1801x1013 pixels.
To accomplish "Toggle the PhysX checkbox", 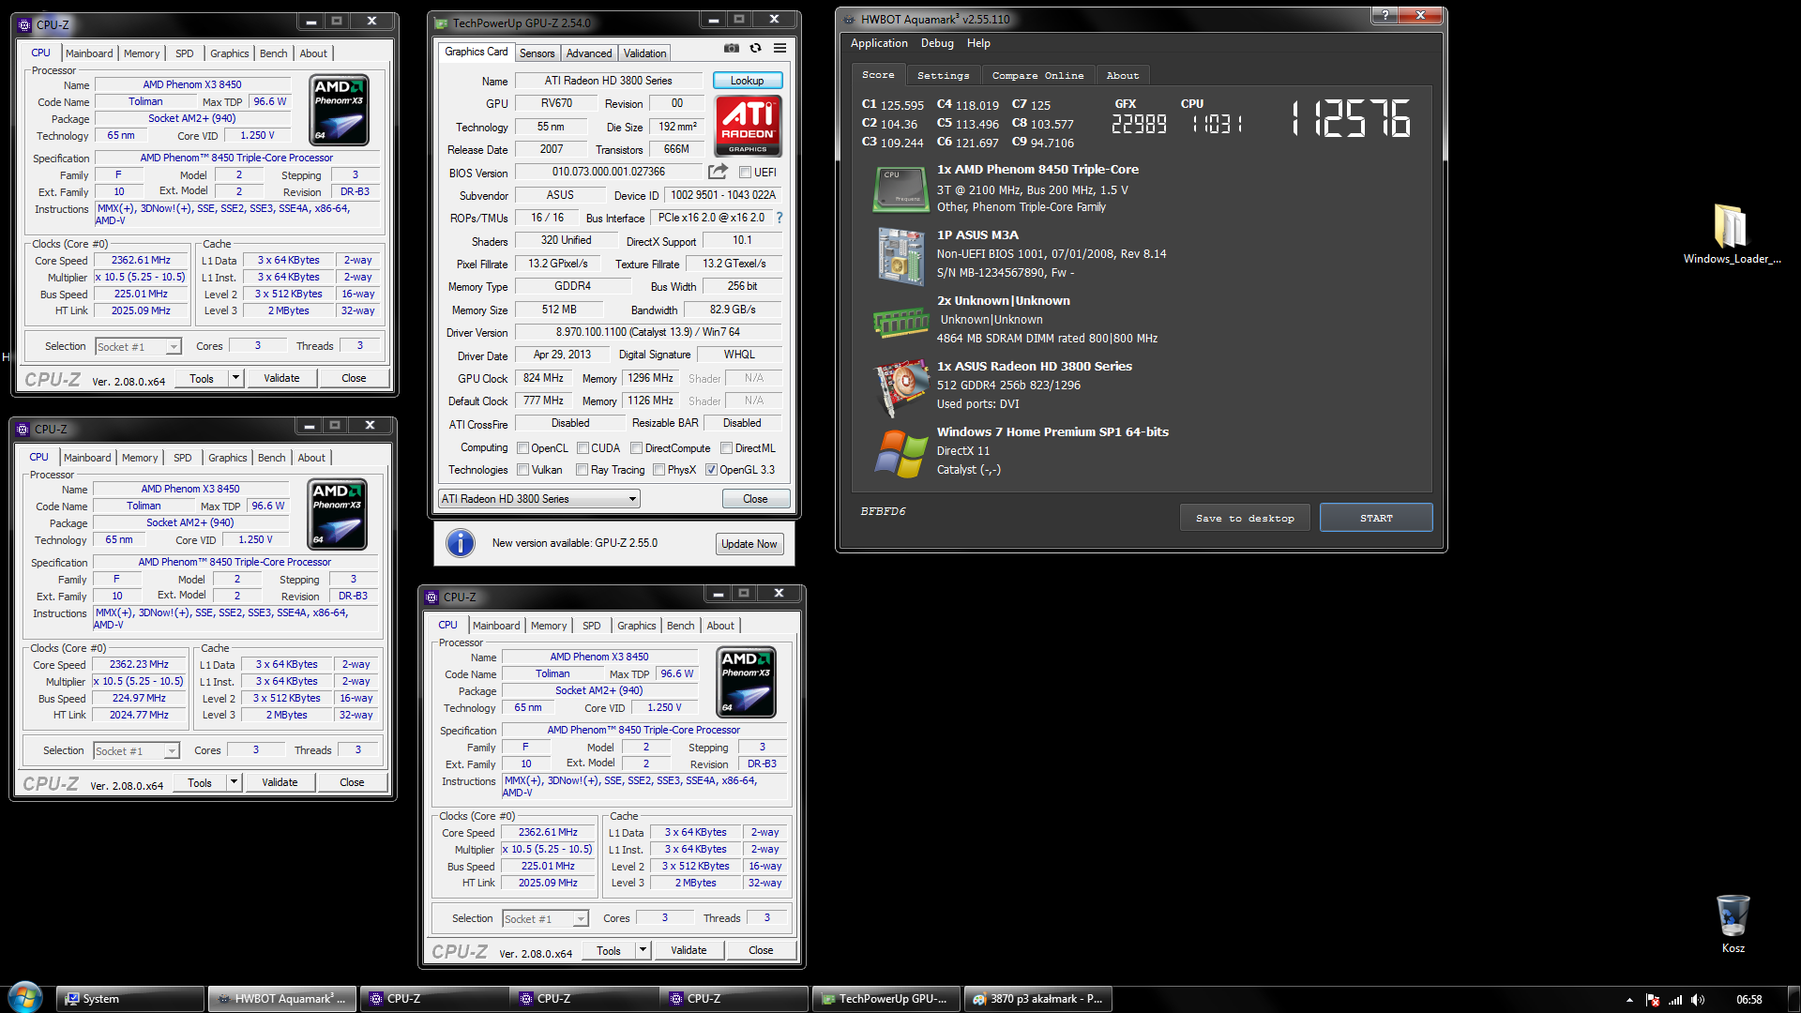I will (x=658, y=470).
